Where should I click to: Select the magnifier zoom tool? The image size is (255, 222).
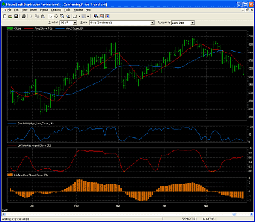68,17
